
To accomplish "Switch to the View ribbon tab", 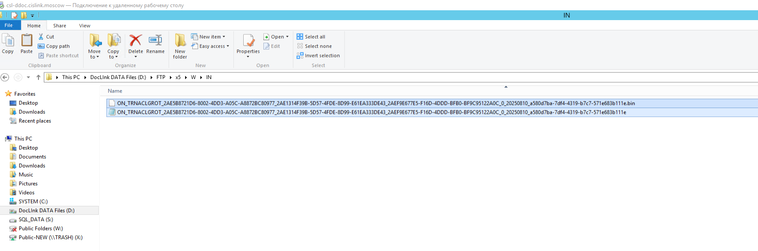I will tap(85, 25).
